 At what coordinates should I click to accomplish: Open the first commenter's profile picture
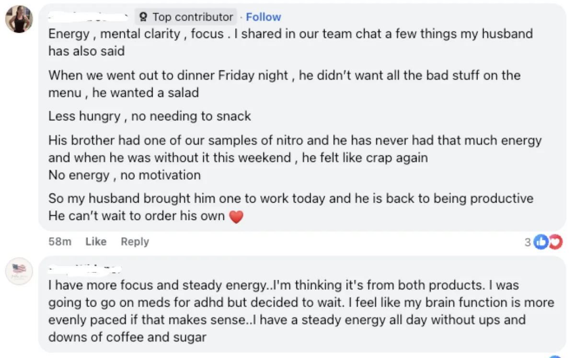click(x=19, y=19)
